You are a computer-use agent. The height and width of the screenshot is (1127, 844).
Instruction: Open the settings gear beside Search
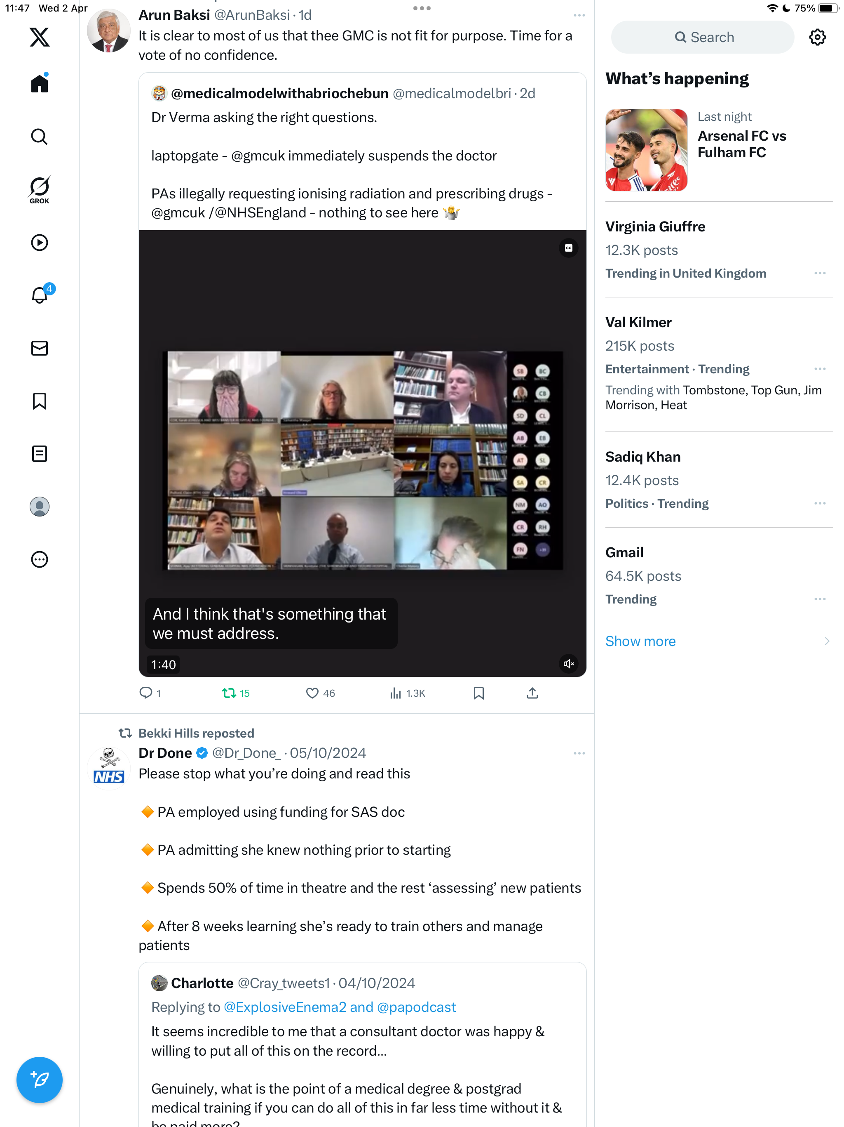[817, 37]
